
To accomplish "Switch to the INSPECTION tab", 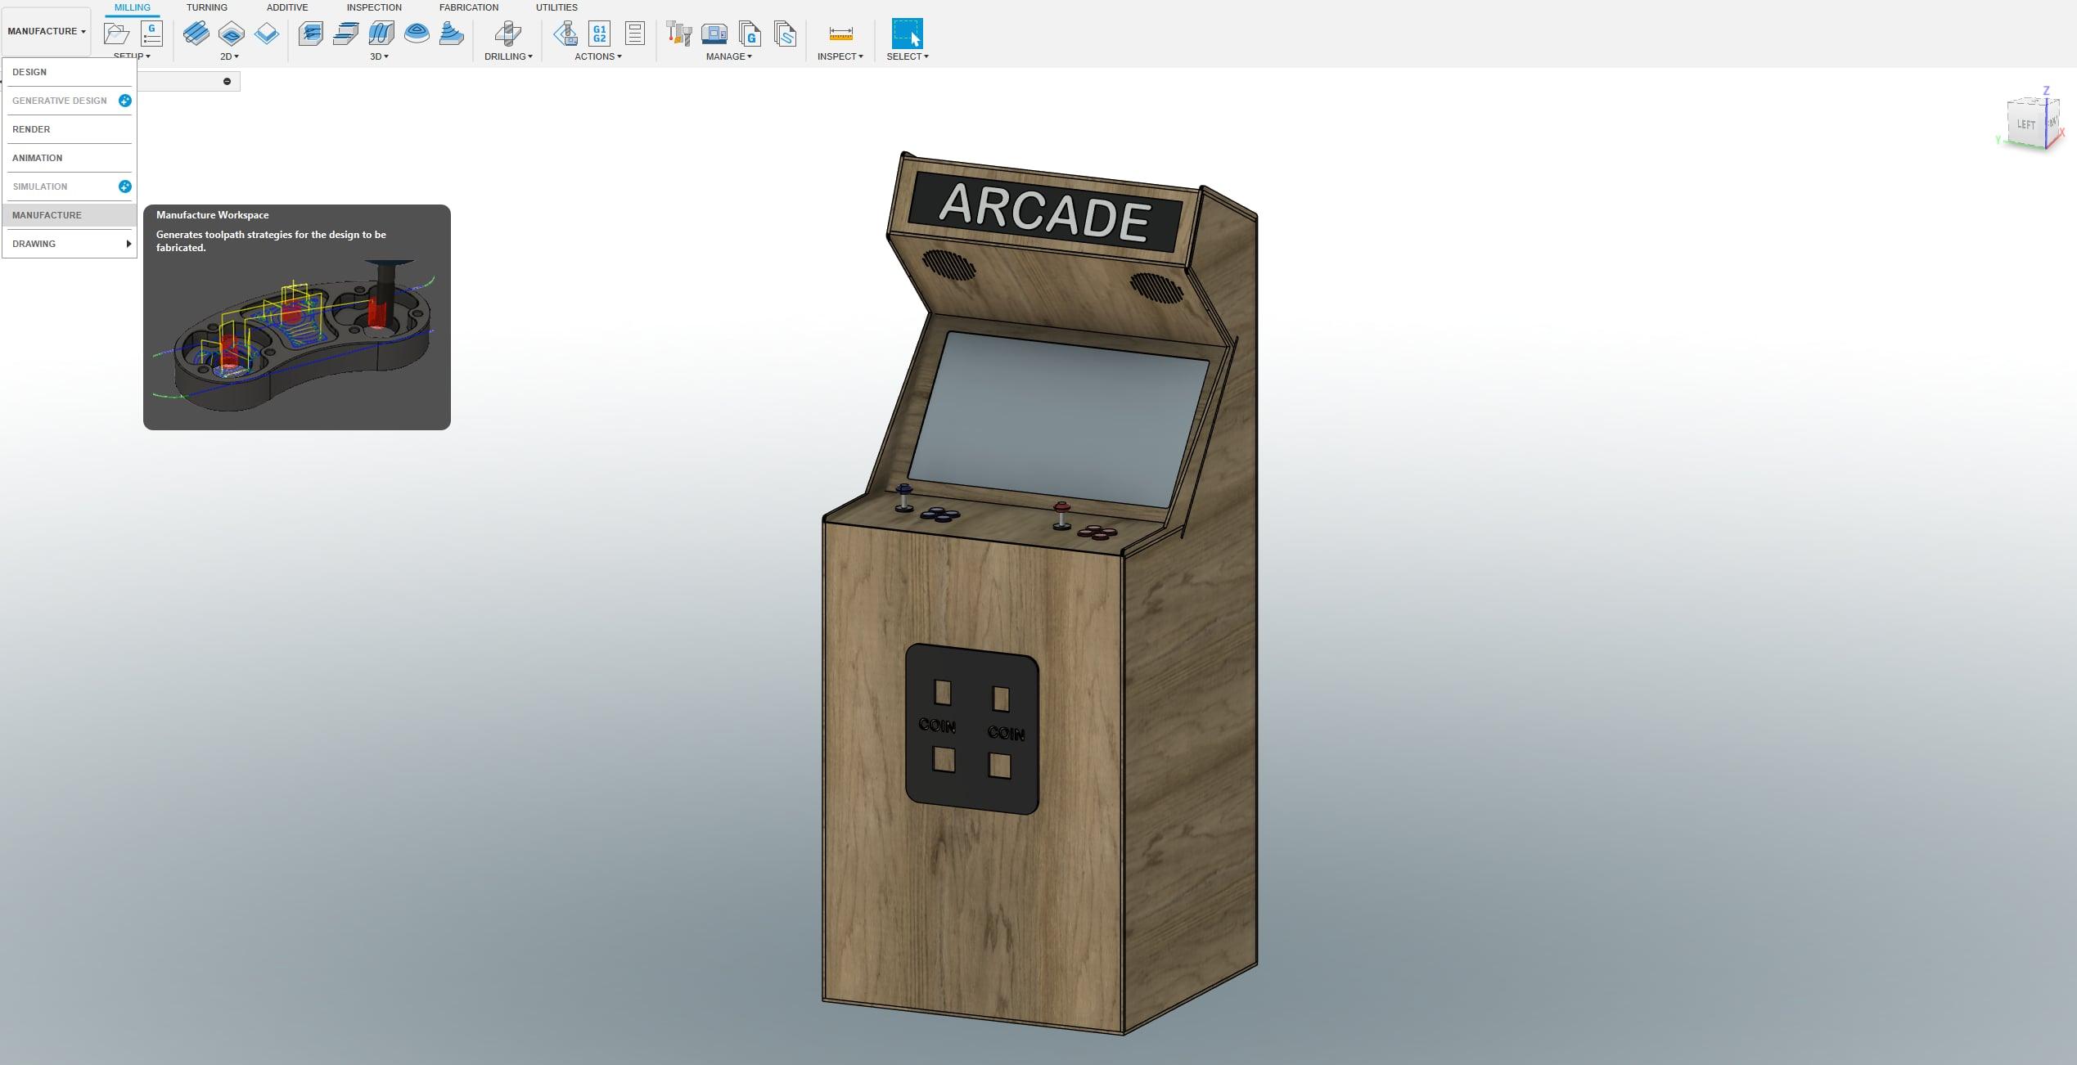I will pos(374,7).
